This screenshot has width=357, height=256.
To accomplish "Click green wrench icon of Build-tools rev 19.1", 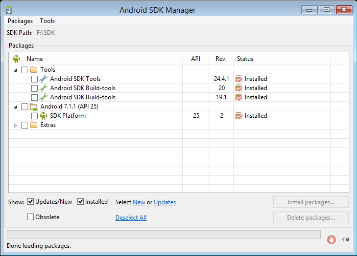I will point(43,97).
